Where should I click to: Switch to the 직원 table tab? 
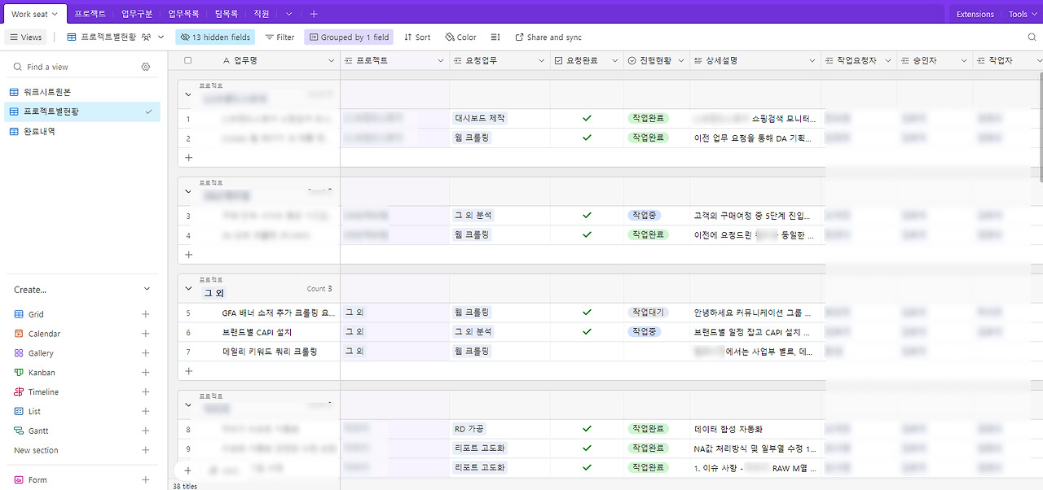coord(261,13)
